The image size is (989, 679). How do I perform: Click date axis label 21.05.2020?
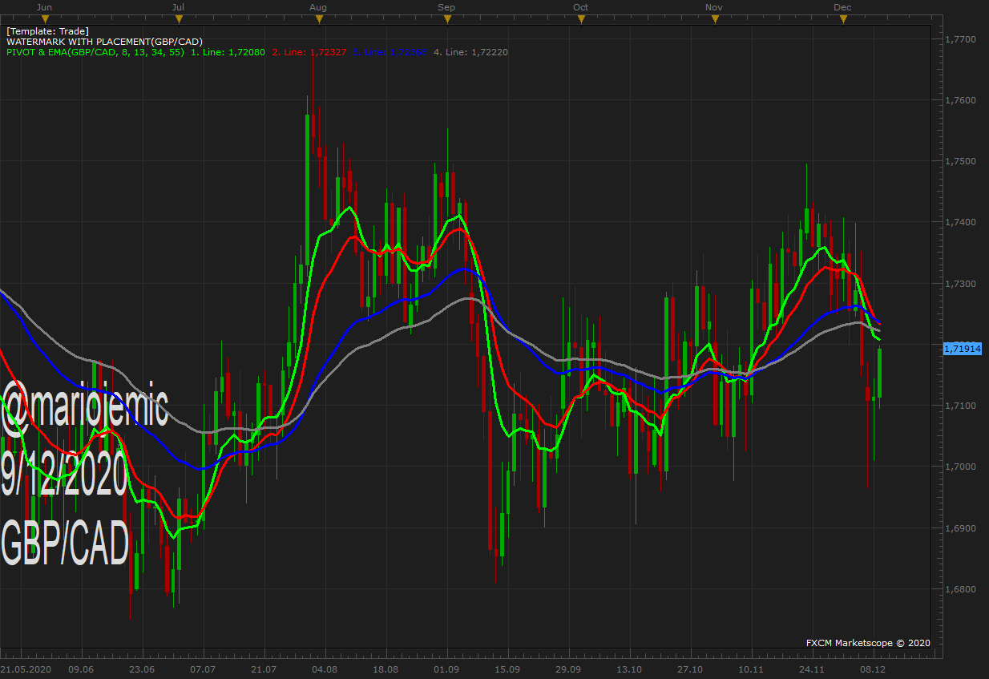(x=25, y=669)
